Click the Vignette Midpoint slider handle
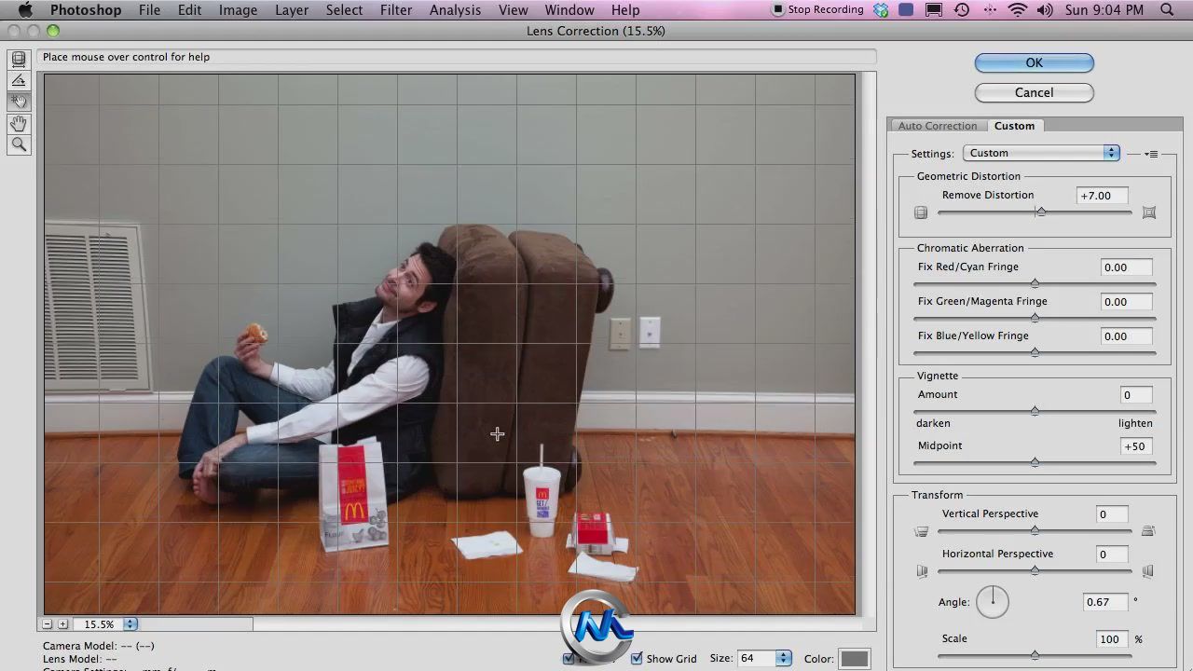The image size is (1193, 671). [1035, 462]
